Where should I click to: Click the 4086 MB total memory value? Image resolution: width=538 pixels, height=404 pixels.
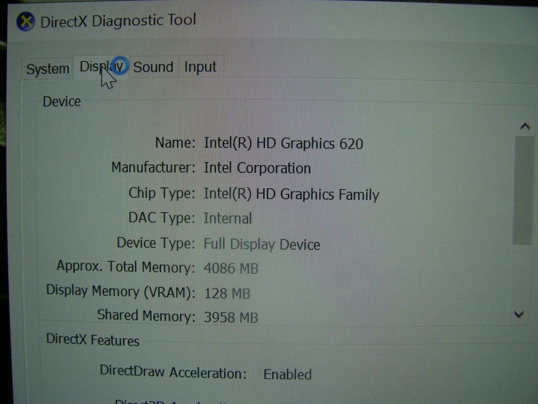pos(231,268)
